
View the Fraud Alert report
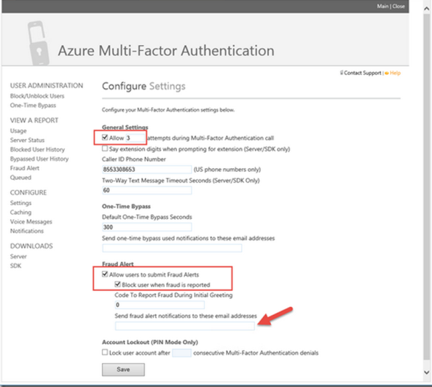click(x=25, y=168)
